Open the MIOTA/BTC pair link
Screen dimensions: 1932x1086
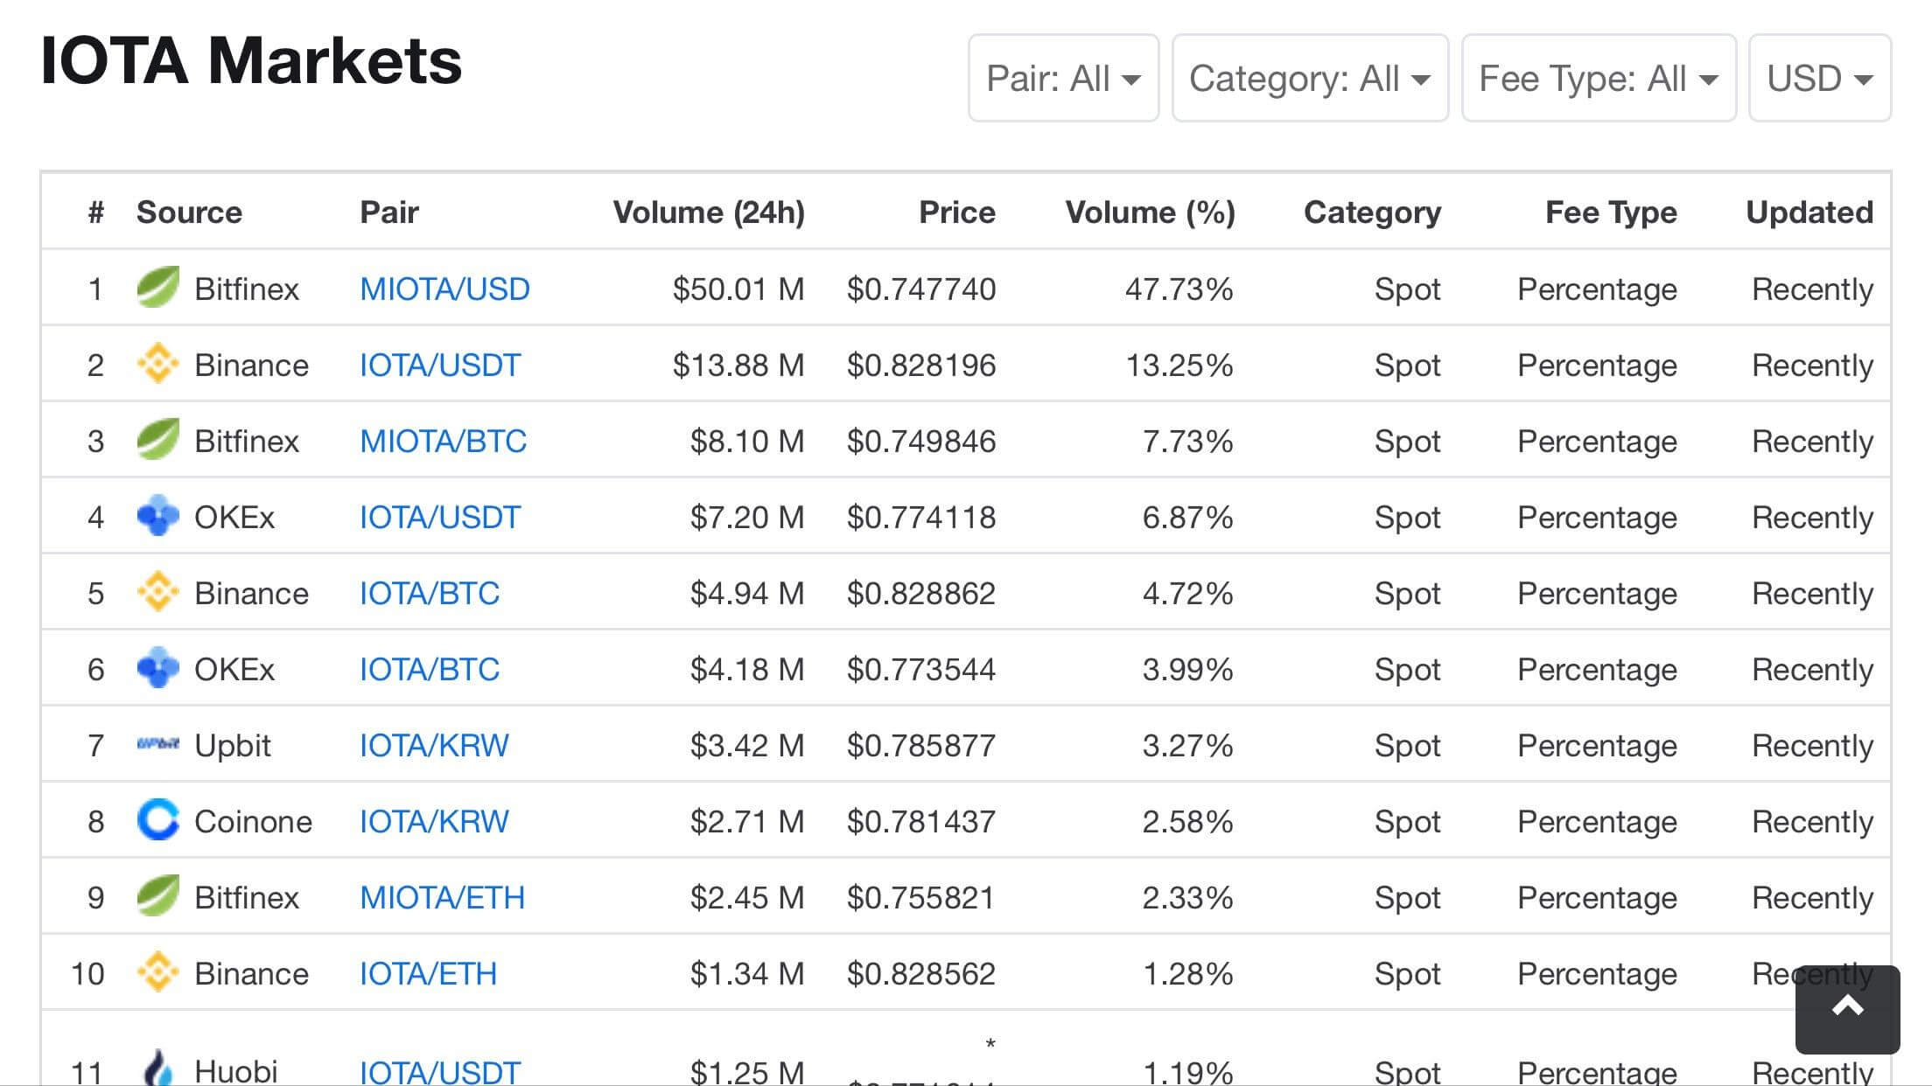pos(443,442)
